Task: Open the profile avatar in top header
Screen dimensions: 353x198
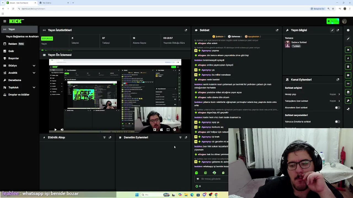Action: (344, 21)
